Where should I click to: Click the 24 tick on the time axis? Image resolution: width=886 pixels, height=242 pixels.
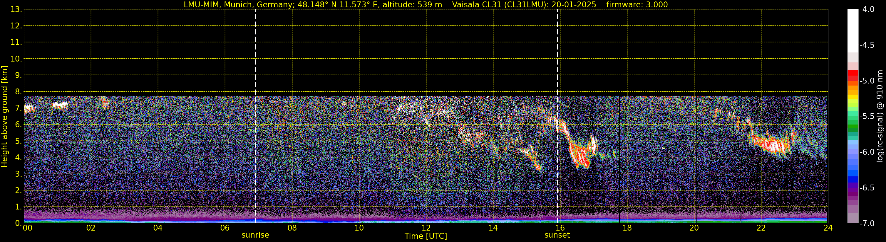[x=828, y=228]
